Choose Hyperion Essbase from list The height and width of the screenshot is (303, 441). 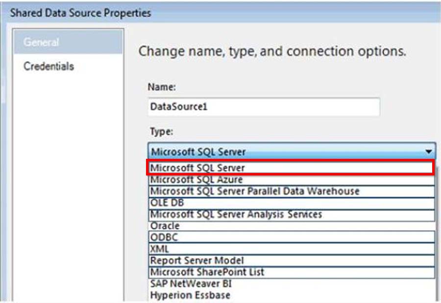292,295
